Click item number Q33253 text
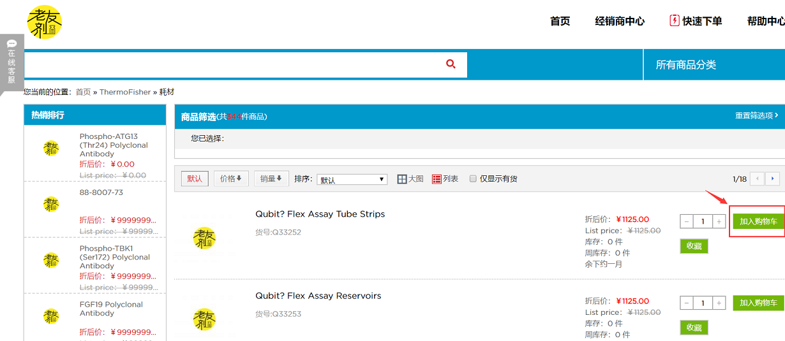This screenshot has width=785, height=341. (x=278, y=314)
